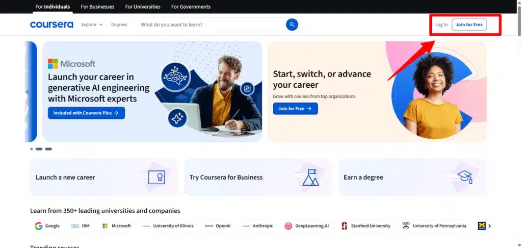Switch to the For Businesses tab
This screenshot has height=248, width=522.
97,7
